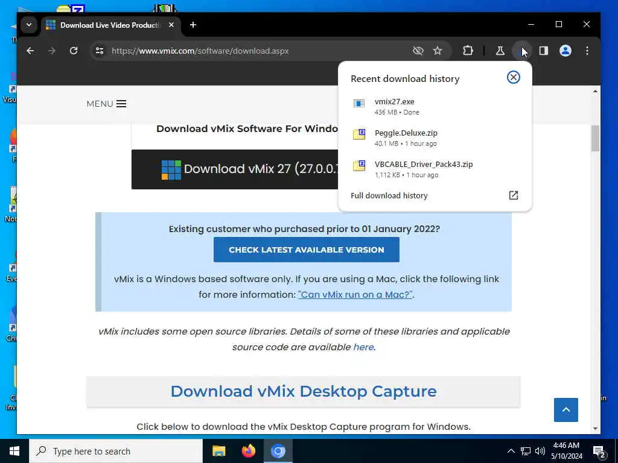Image resolution: width=618 pixels, height=463 pixels.
Task: Click the scroll-to-top arrow button
Action: [x=565, y=410]
